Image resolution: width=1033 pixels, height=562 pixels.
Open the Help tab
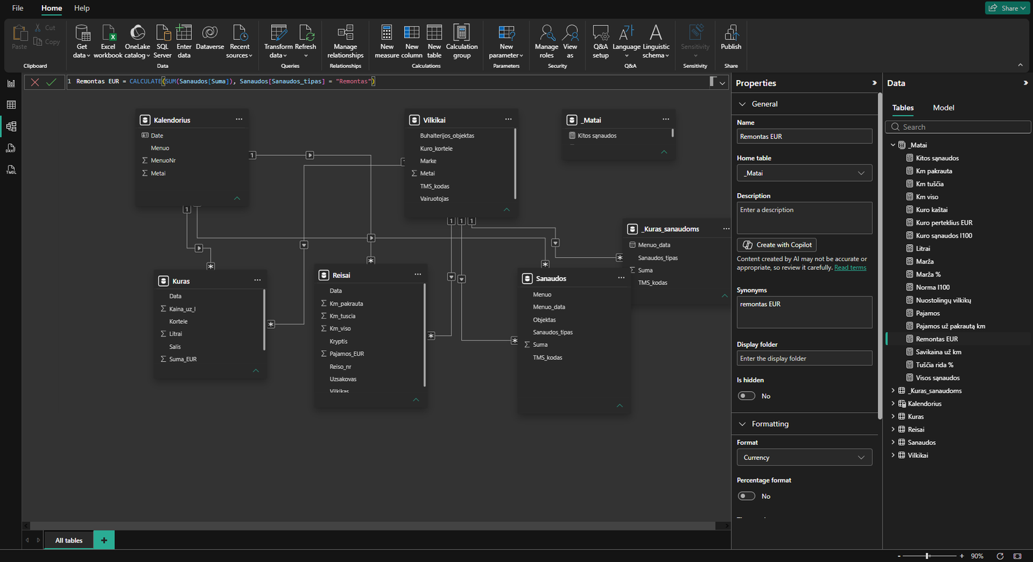(x=82, y=8)
